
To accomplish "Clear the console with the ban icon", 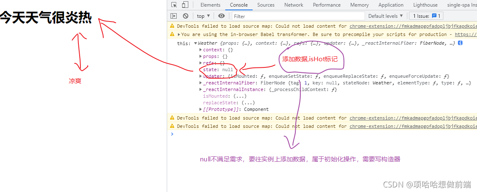I will tap(185, 16).
